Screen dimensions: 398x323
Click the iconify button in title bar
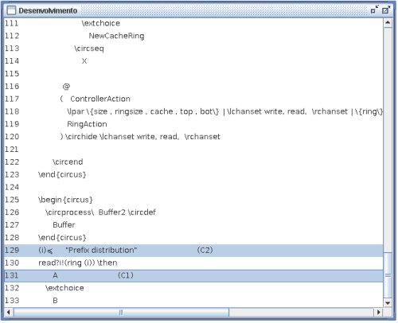coord(374,10)
